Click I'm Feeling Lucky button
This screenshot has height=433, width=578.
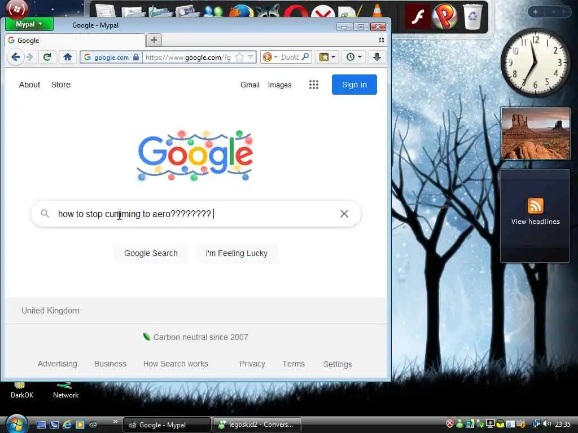[237, 253]
